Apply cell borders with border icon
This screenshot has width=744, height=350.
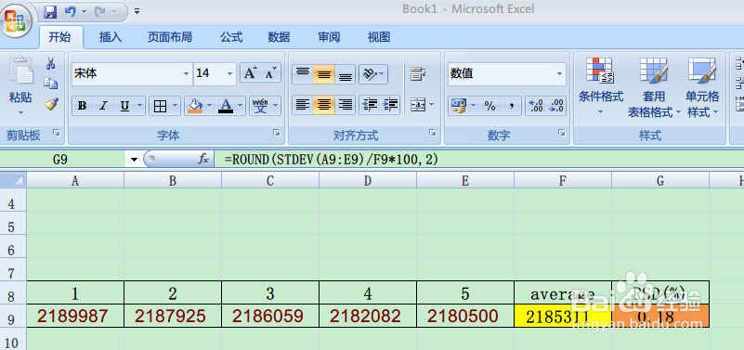[161, 106]
